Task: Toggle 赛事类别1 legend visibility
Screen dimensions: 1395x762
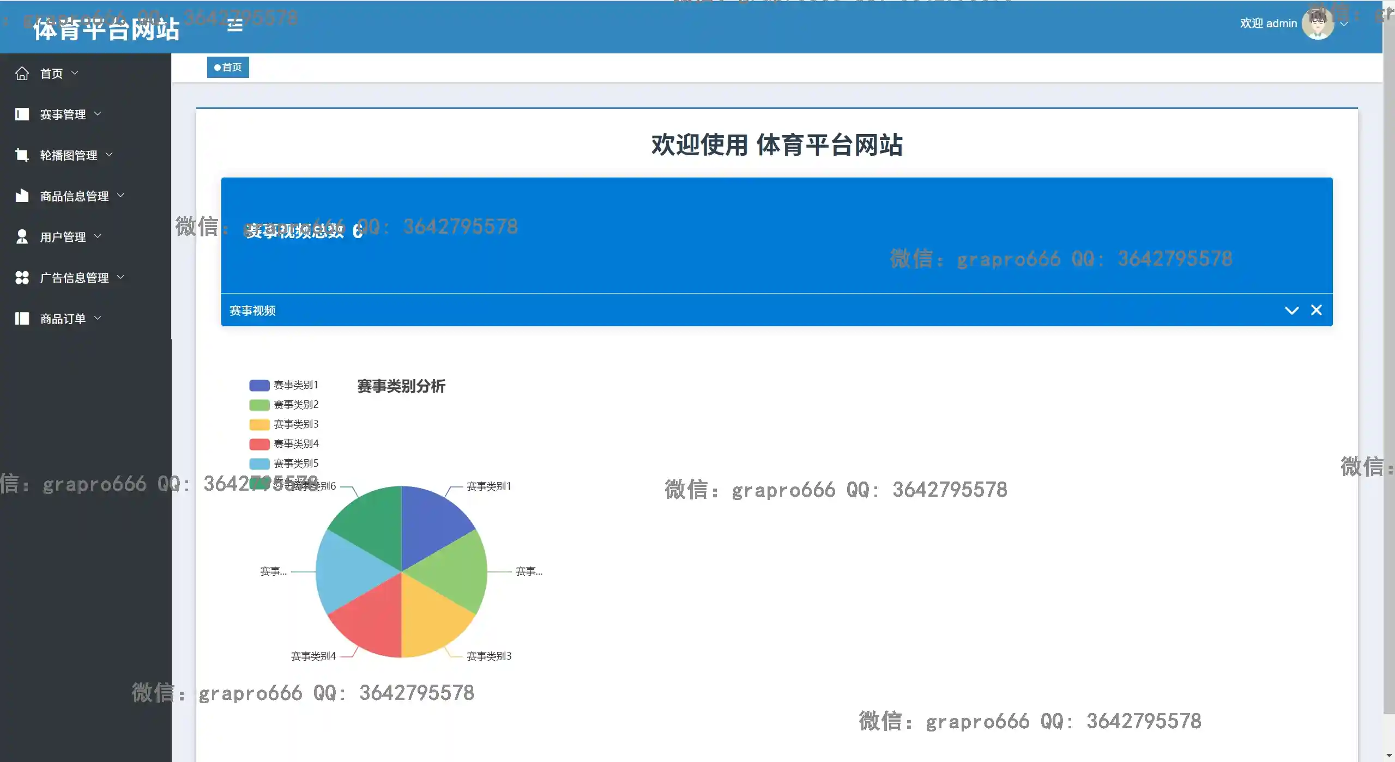Action: (x=259, y=385)
